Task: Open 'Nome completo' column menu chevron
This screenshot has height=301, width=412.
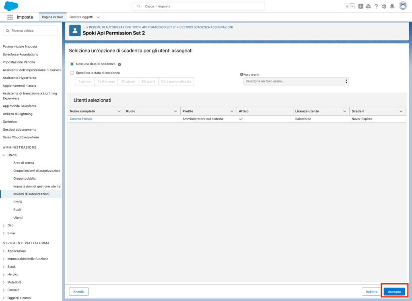Action: 119,111
